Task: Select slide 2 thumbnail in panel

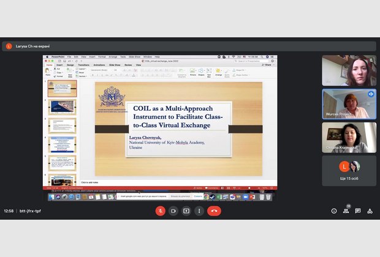Action: pyautogui.click(x=63, y=107)
